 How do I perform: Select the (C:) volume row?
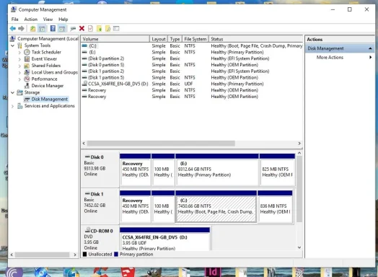tap(192, 45)
